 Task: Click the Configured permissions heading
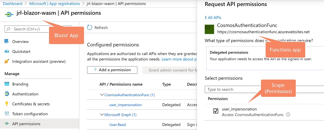click(113, 45)
